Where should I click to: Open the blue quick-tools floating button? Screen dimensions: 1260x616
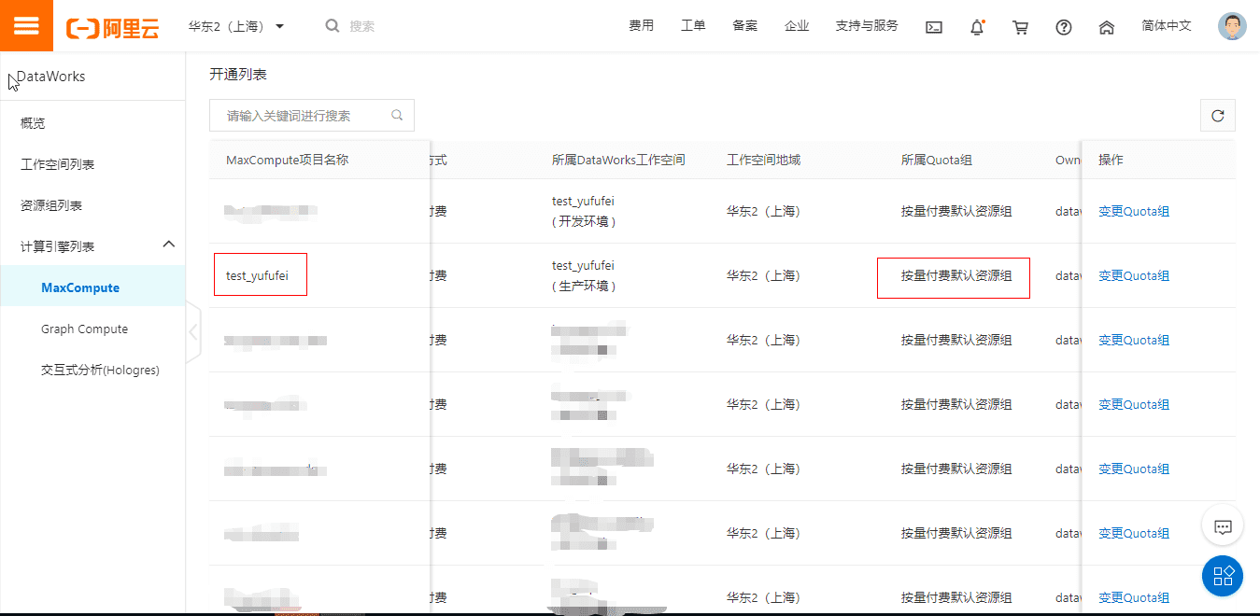(1223, 575)
